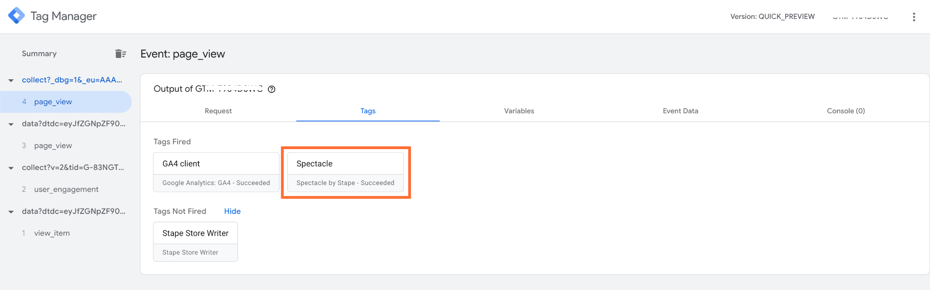Open the Event Data tab
The height and width of the screenshot is (290, 930).
coord(680,111)
